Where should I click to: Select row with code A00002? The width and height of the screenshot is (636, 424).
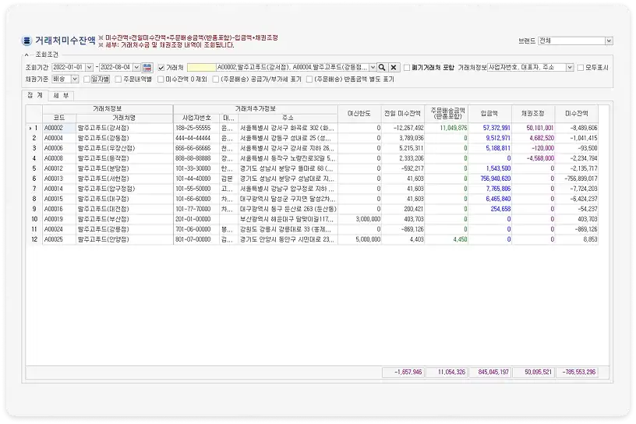59,129
